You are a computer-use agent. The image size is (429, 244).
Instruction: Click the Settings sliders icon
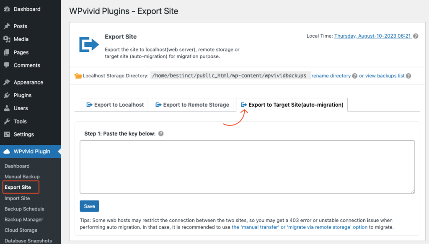click(7, 134)
